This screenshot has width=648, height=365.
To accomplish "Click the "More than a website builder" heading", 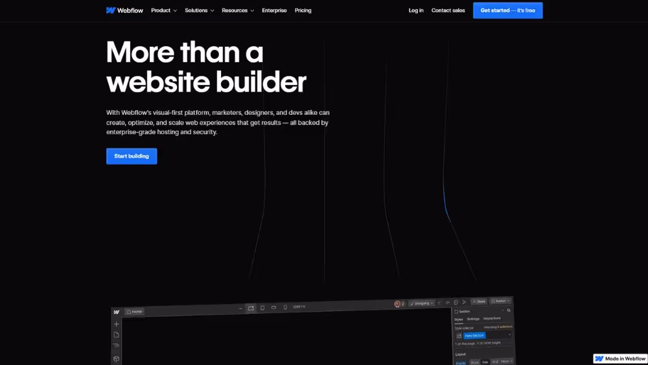I will pos(206,67).
